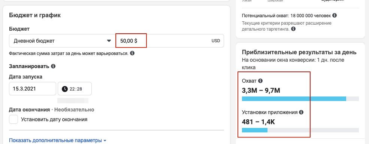Screen dimensions: 369x144
Task: Edit the start time field 22:28
Action: click(75, 89)
